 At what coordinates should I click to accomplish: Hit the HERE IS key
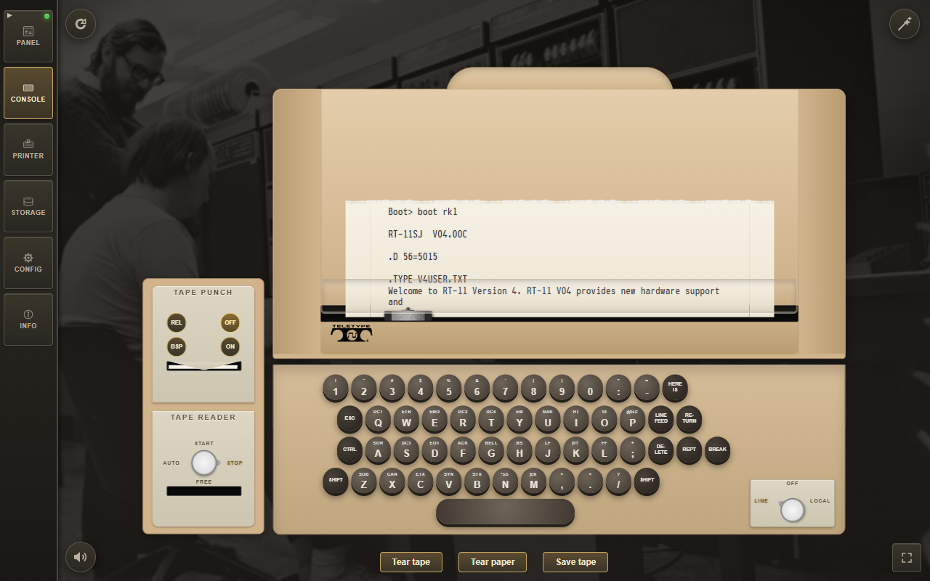tap(675, 388)
